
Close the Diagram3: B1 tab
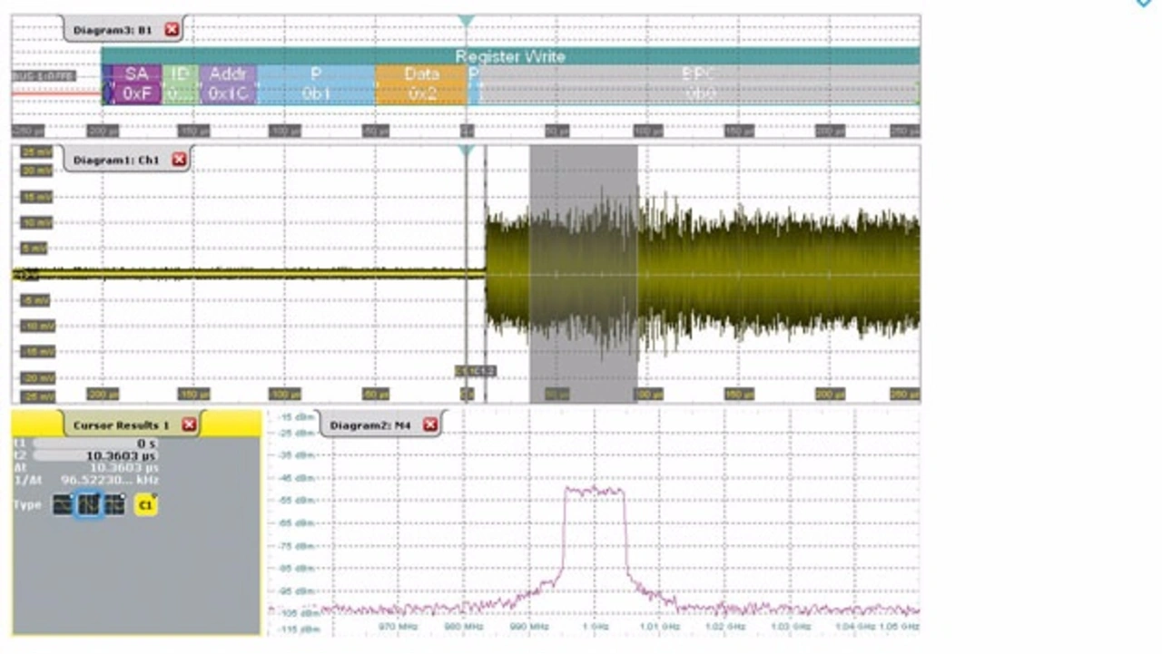click(x=172, y=29)
